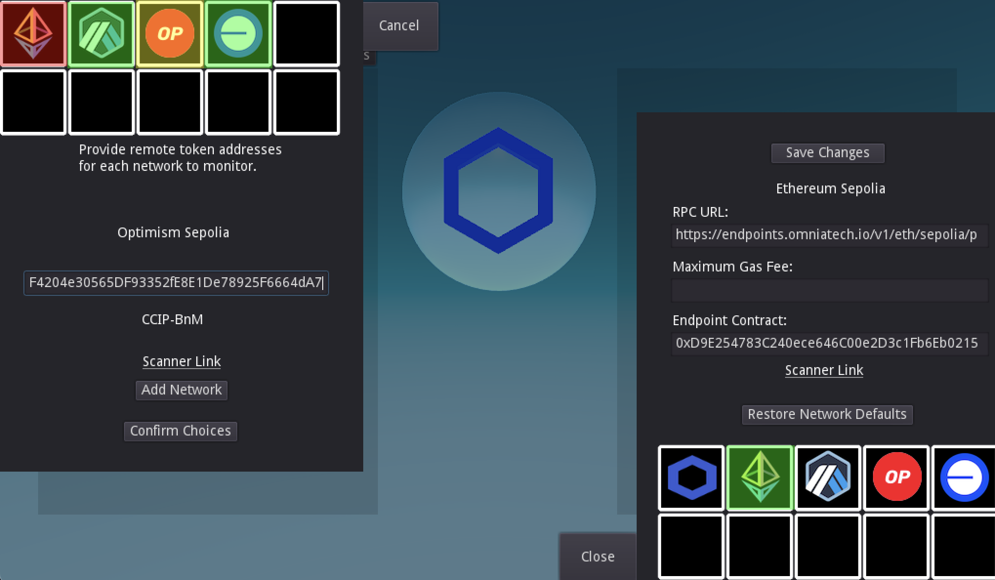Select the green Base icon in top-left grid
This screenshot has height=580, width=995.
coord(238,34)
